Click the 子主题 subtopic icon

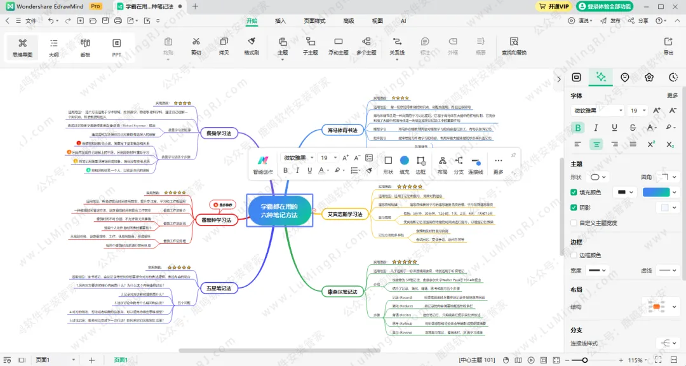[310, 44]
